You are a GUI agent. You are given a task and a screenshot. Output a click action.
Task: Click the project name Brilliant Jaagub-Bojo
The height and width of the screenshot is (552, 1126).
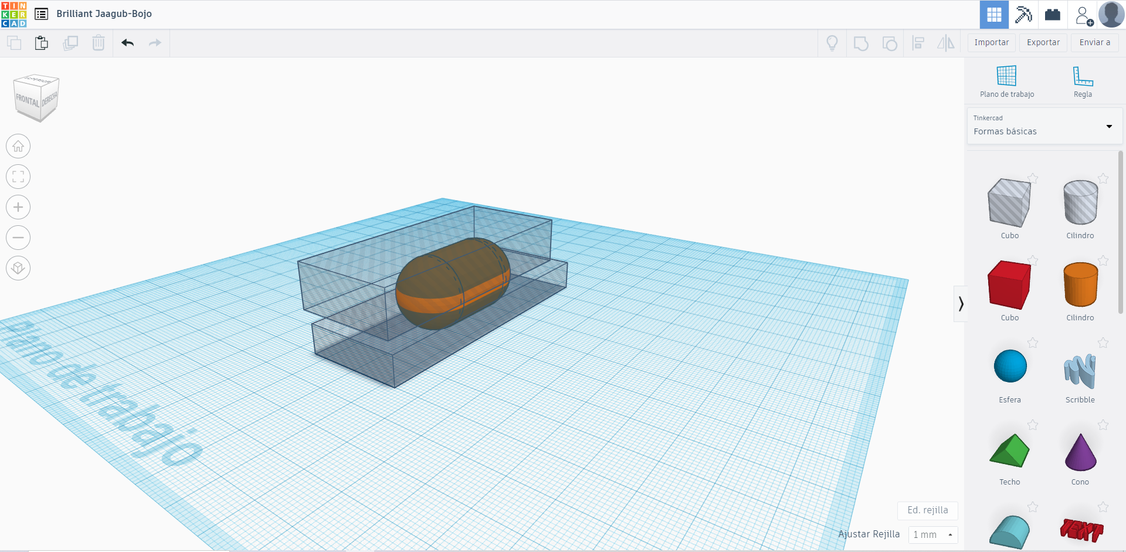point(104,13)
